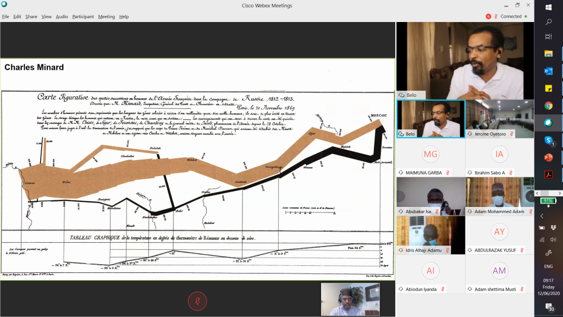This screenshot has height=317, width=563.
Task: Open Sticky Notes from the taskbar
Action: pos(548,89)
